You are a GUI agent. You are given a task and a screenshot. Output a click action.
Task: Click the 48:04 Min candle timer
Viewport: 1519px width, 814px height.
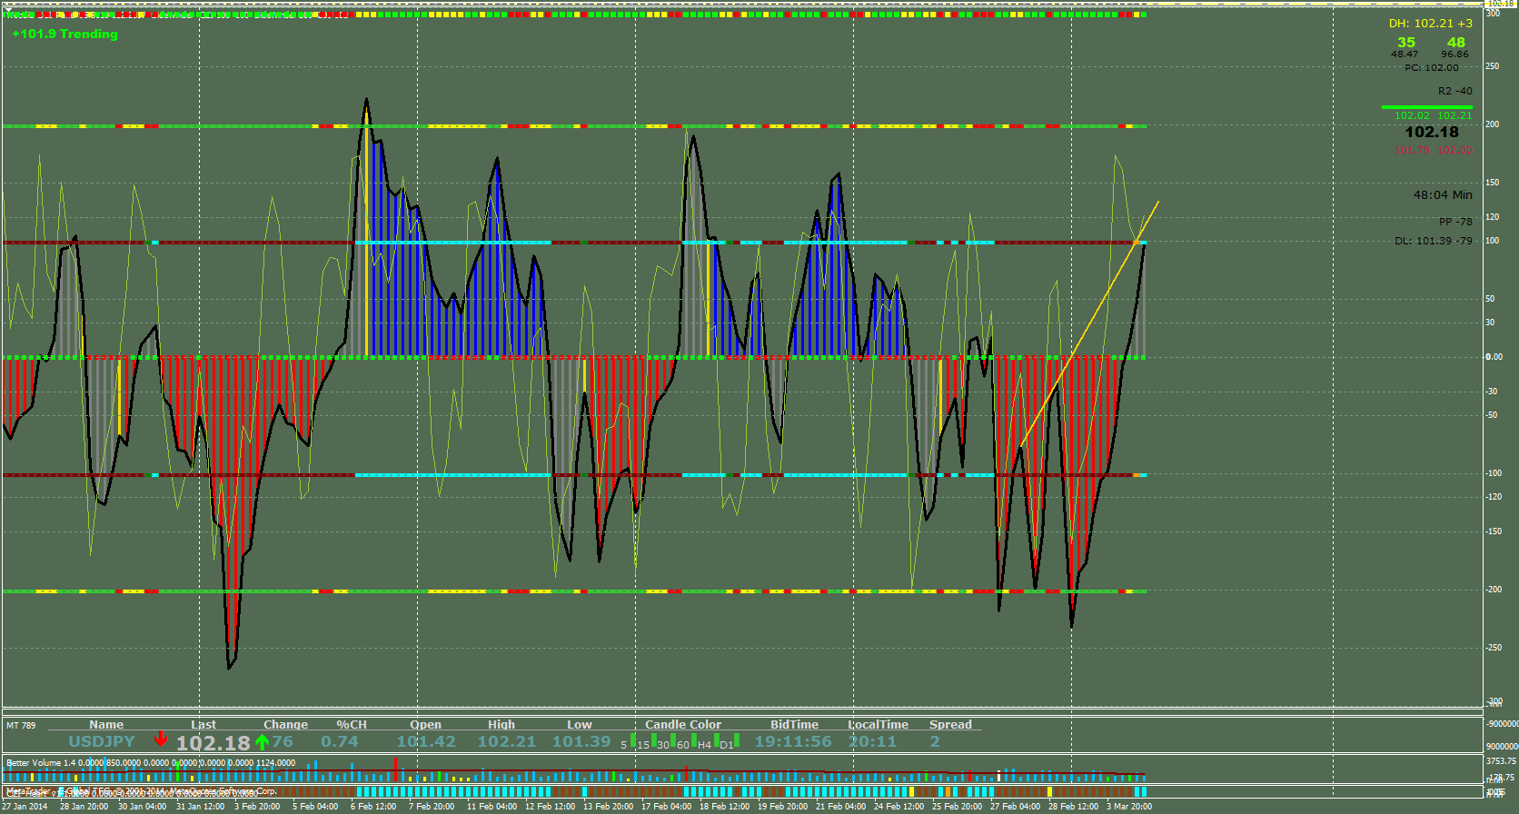1443,194
